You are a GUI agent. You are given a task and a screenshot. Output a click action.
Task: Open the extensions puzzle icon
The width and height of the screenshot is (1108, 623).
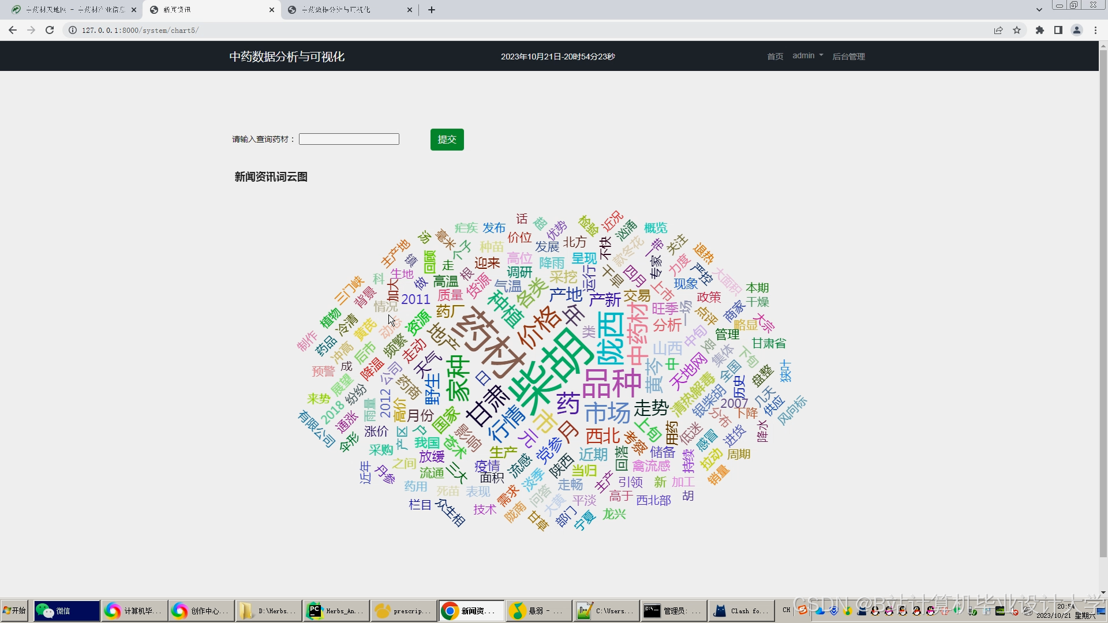coord(1040,30)
